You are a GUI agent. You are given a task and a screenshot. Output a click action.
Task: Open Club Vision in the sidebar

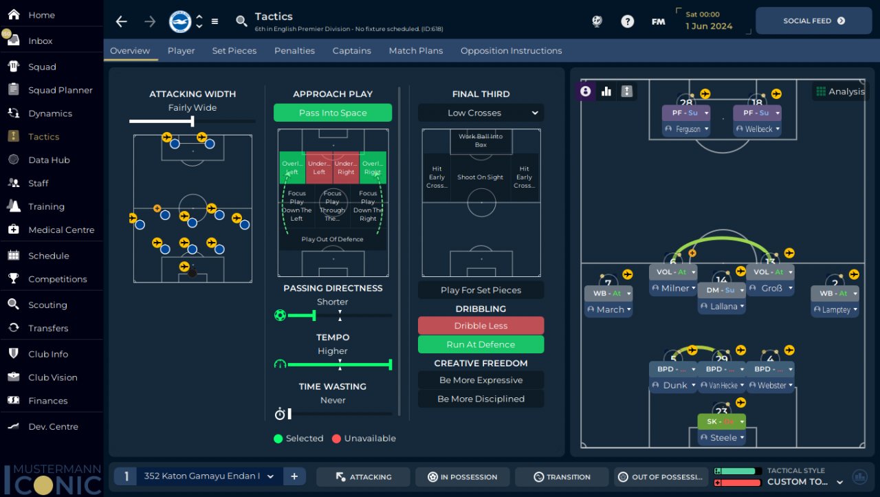click(x=51, y=377)
